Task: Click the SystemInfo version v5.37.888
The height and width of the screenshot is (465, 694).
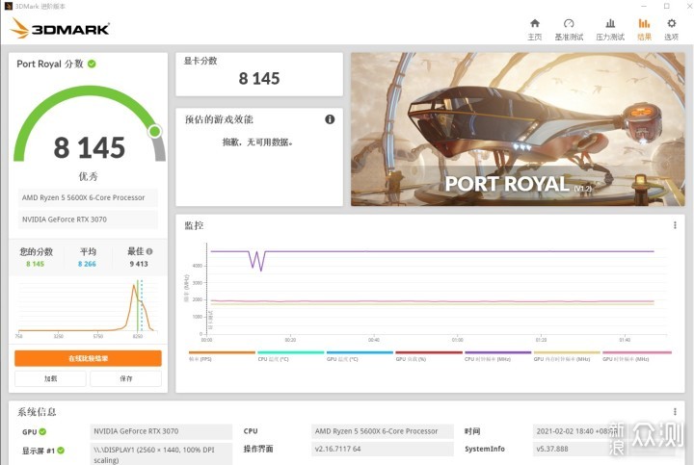Action: pyautogui.click(x=552, y=449)
